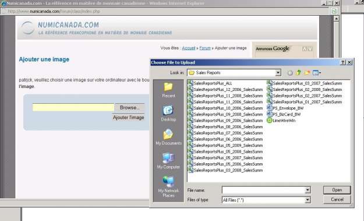Open My Network Places shortcut
This screenshot has height=221, width=364.
(x=168, y=187)
